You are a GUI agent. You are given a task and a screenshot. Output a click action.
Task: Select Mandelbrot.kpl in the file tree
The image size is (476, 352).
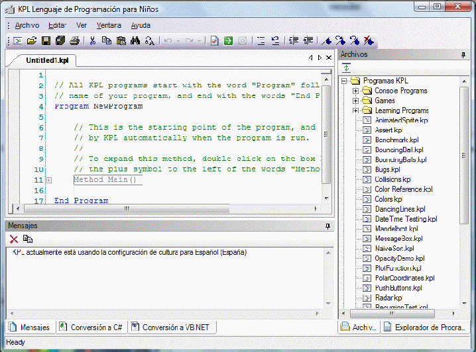point(396,229)
